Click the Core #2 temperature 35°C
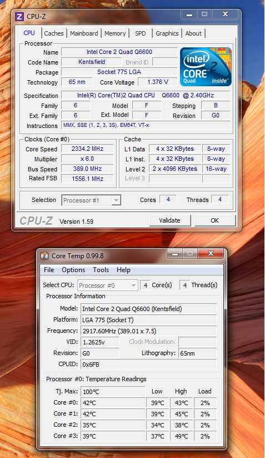This screenshot has height=458, width=265. pyautogui.click(x=113, y=425)
